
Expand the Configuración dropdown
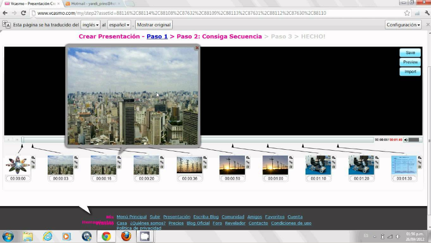click(403, 24)
